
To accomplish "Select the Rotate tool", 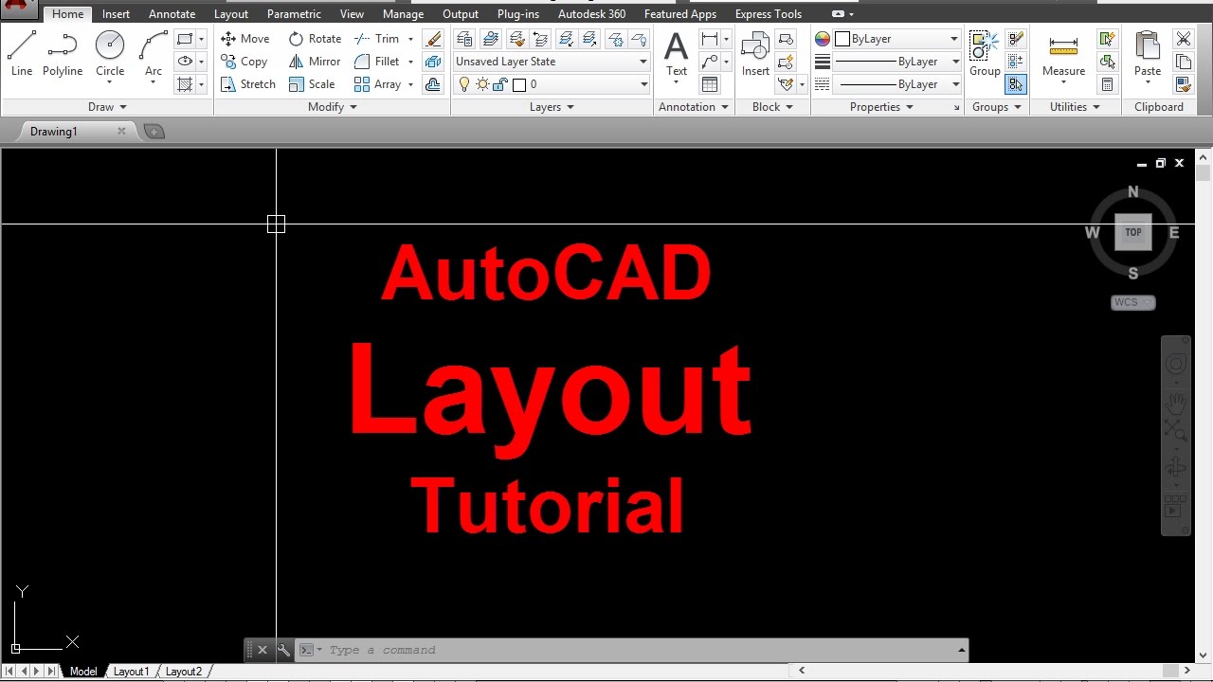I will (315, 39).
